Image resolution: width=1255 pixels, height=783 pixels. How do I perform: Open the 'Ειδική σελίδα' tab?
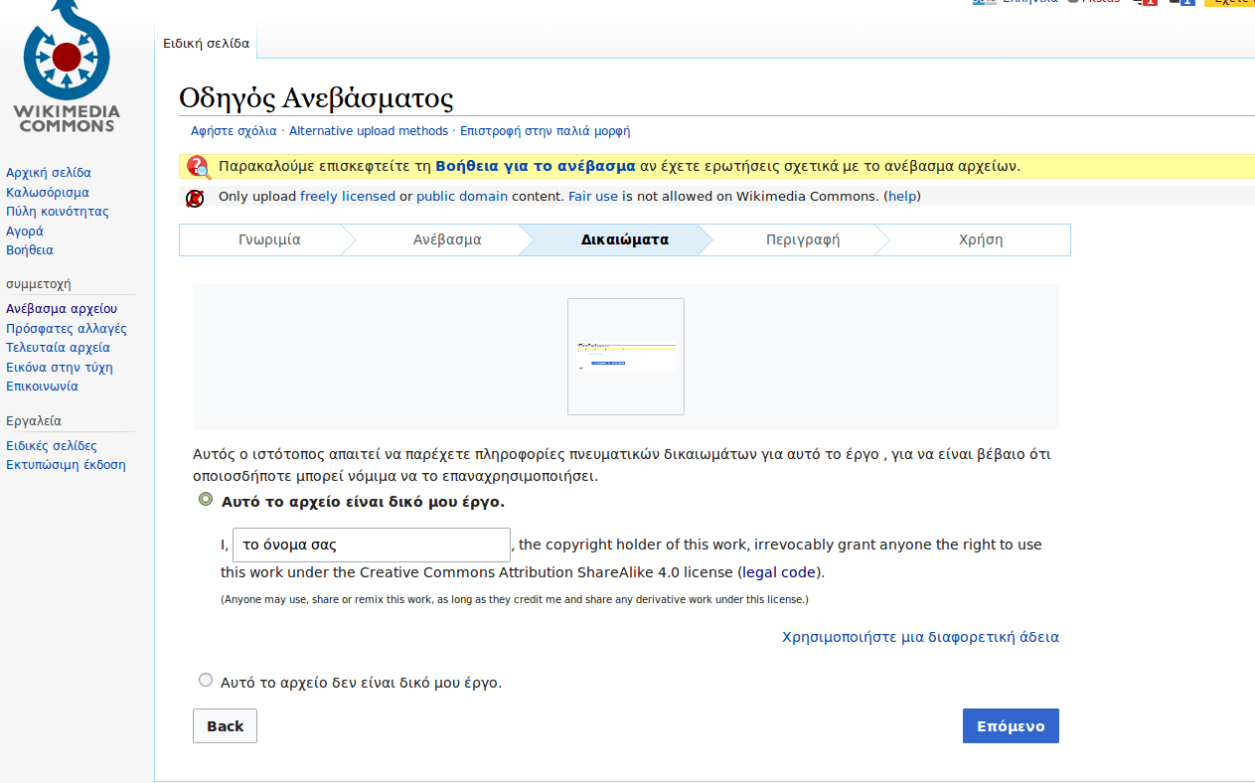[207, 44]
